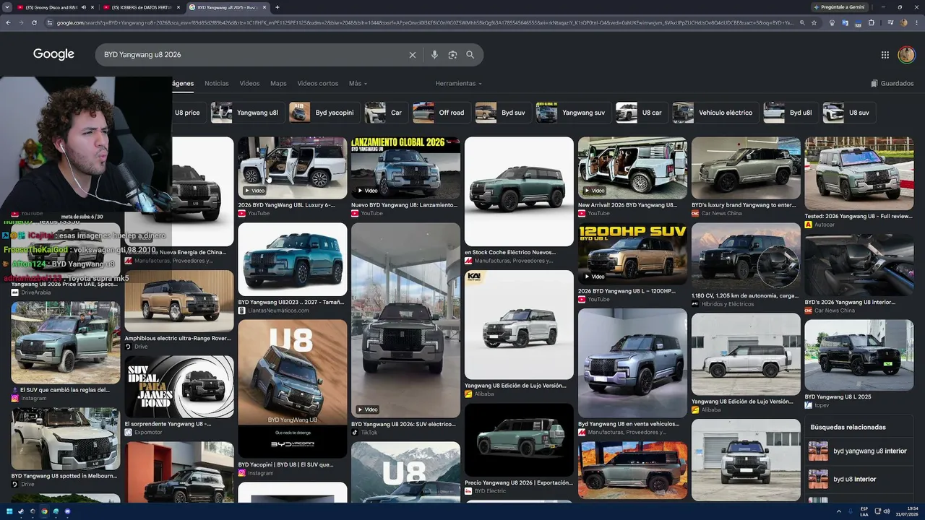Open the Maps results tab
This screenshot has width=925, height=520.
coord(278,84)
